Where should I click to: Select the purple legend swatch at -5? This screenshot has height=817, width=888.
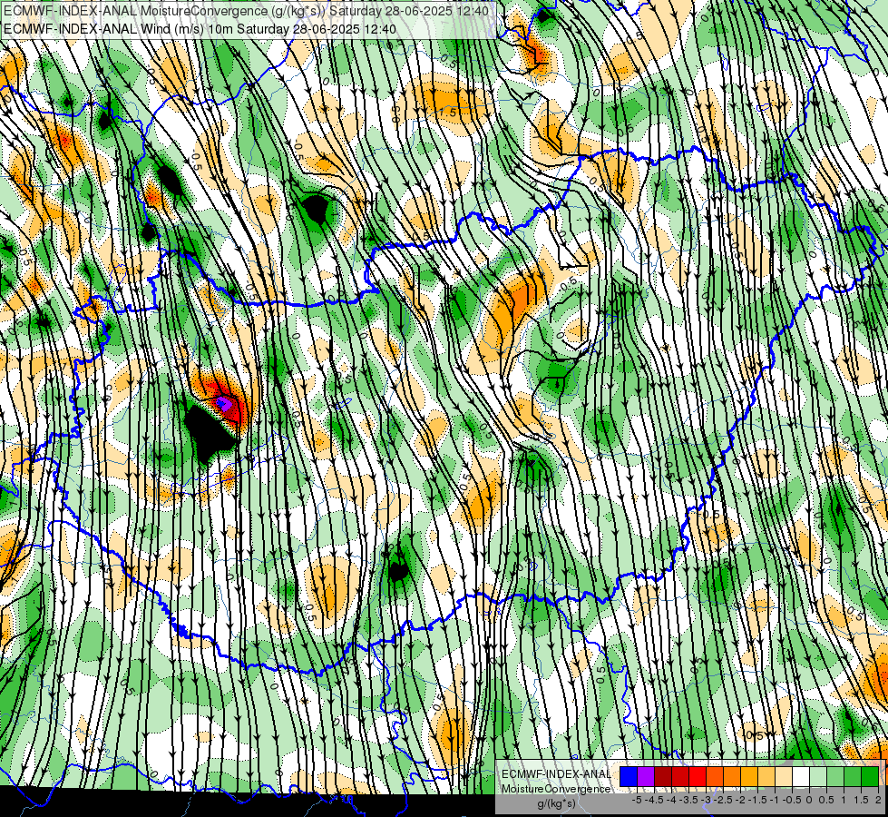[646, 776]
